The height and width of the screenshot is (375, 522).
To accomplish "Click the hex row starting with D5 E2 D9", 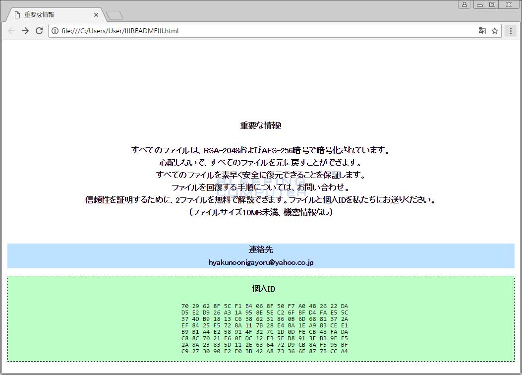I will coord(265,312).
